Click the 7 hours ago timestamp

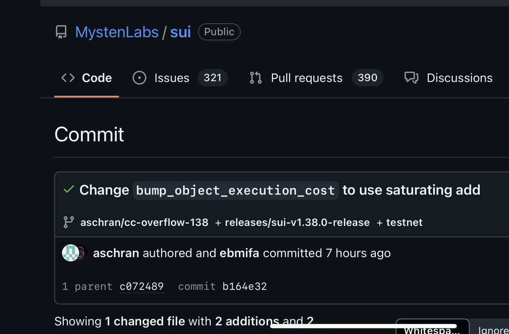[x=358, y=253]
